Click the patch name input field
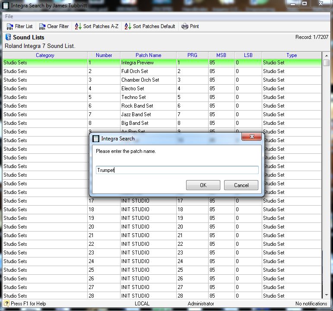333x311 pixels. [177, 170]
